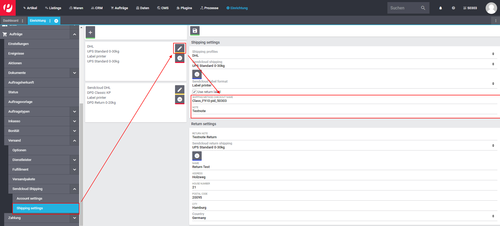The width and height of the screenshot is (500, 226).
Task: Collapse the Aufträge sidebar section
Action: 74,34
